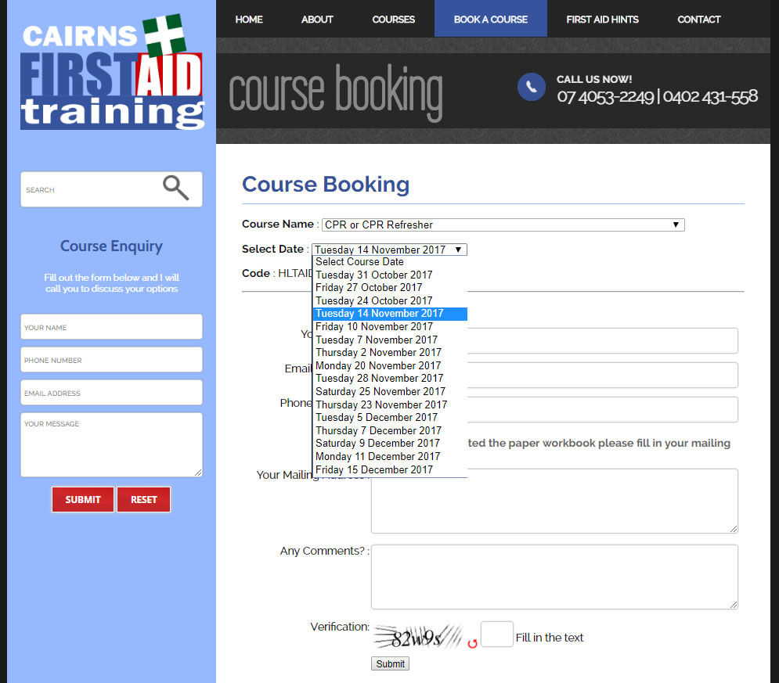Open the Courses menu item
The image size is (779, 683).
[x=393, y=19]
